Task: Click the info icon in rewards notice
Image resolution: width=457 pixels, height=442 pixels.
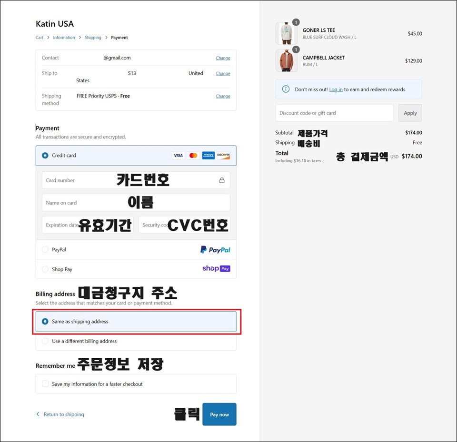Action: pos(286,89)
